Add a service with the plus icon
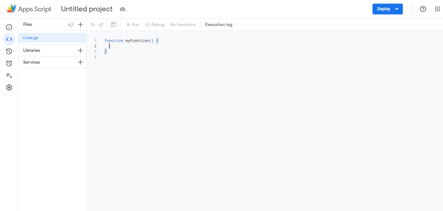The image size is (443, 211). [x=80, y=62]
